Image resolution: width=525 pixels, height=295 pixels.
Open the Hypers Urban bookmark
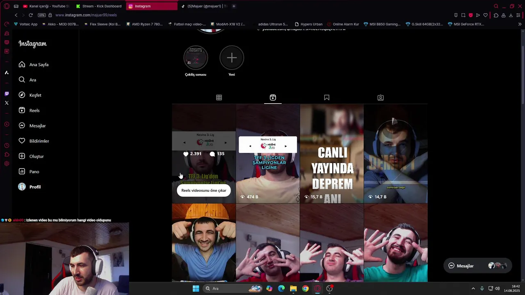(x=308, y=24)
